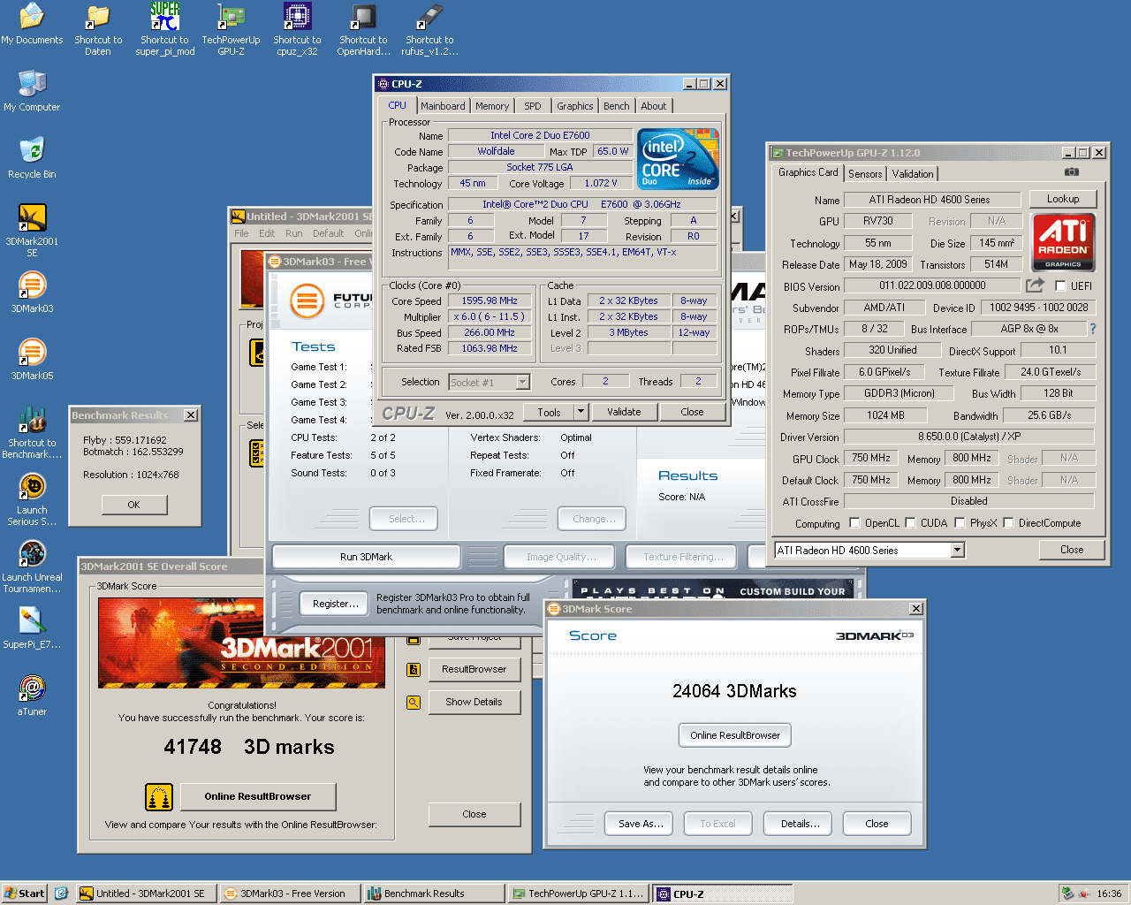Open the Graphics tab in CPU-Z
Image resolution: width=1131 pixels, height=905 pixels.
[x=575, y=106]
